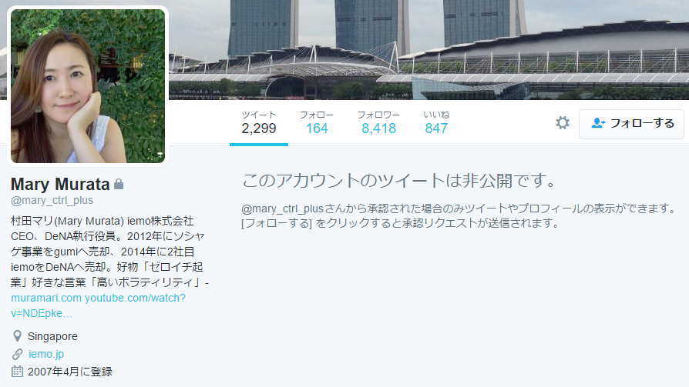Open the フォロー tab showing 164
This screenshot has height=387, width=689.
pos(317,123)
